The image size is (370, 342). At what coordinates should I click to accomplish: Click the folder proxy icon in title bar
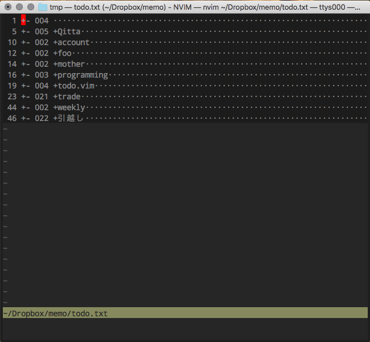point(43,7)
